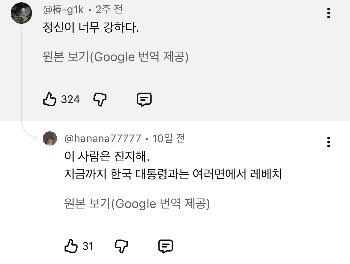The width and height of the screenshot is (350, 264).
Task: Click the 31 like count
Action: coord(88,246)
